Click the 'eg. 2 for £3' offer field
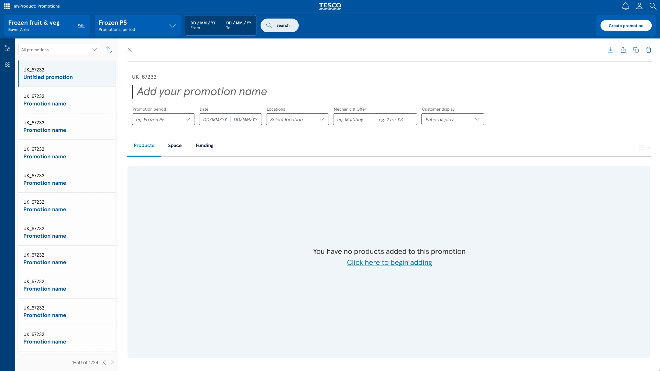660x371 pixels. tap(396, 120)
